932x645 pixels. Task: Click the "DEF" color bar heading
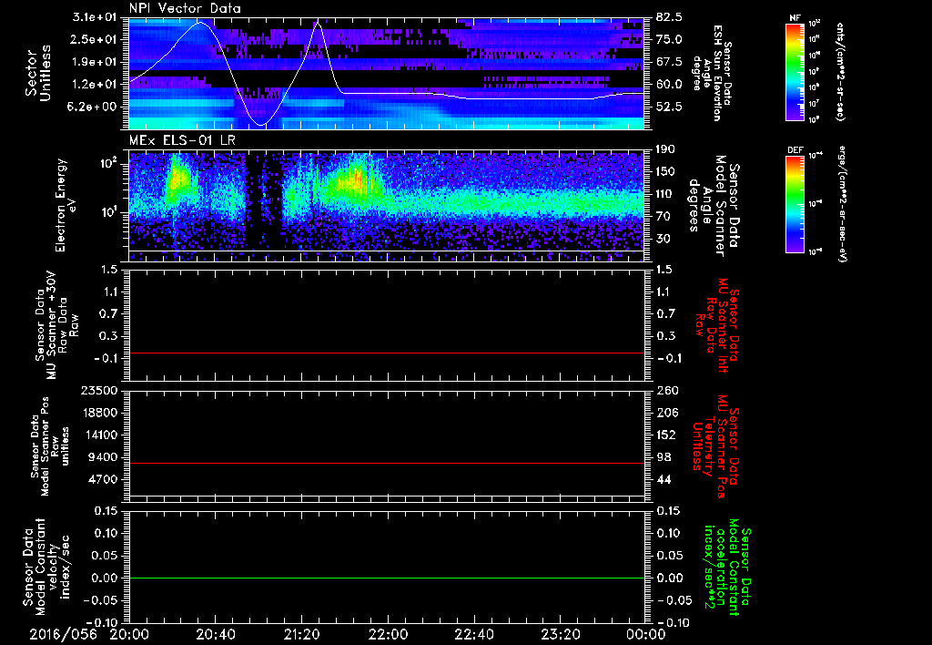[x=795, y=150]
